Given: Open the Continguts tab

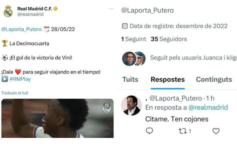Looking at the screenshot, I should pos(214,80).
